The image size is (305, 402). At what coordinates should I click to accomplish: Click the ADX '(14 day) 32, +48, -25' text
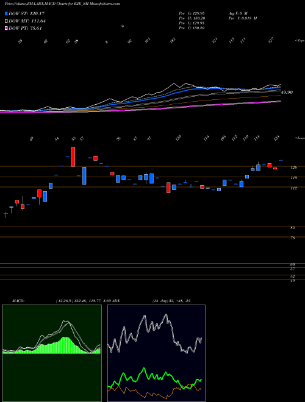coord(171,301)
